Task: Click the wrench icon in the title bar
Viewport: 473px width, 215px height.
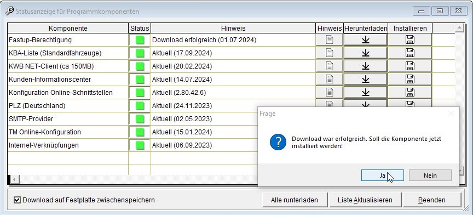Action: coord(9,11)
